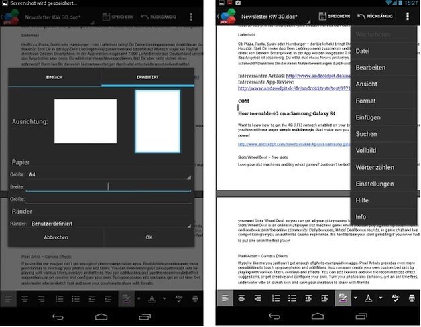Run spell check in right screen toolbar

click(x=395, y=298)
